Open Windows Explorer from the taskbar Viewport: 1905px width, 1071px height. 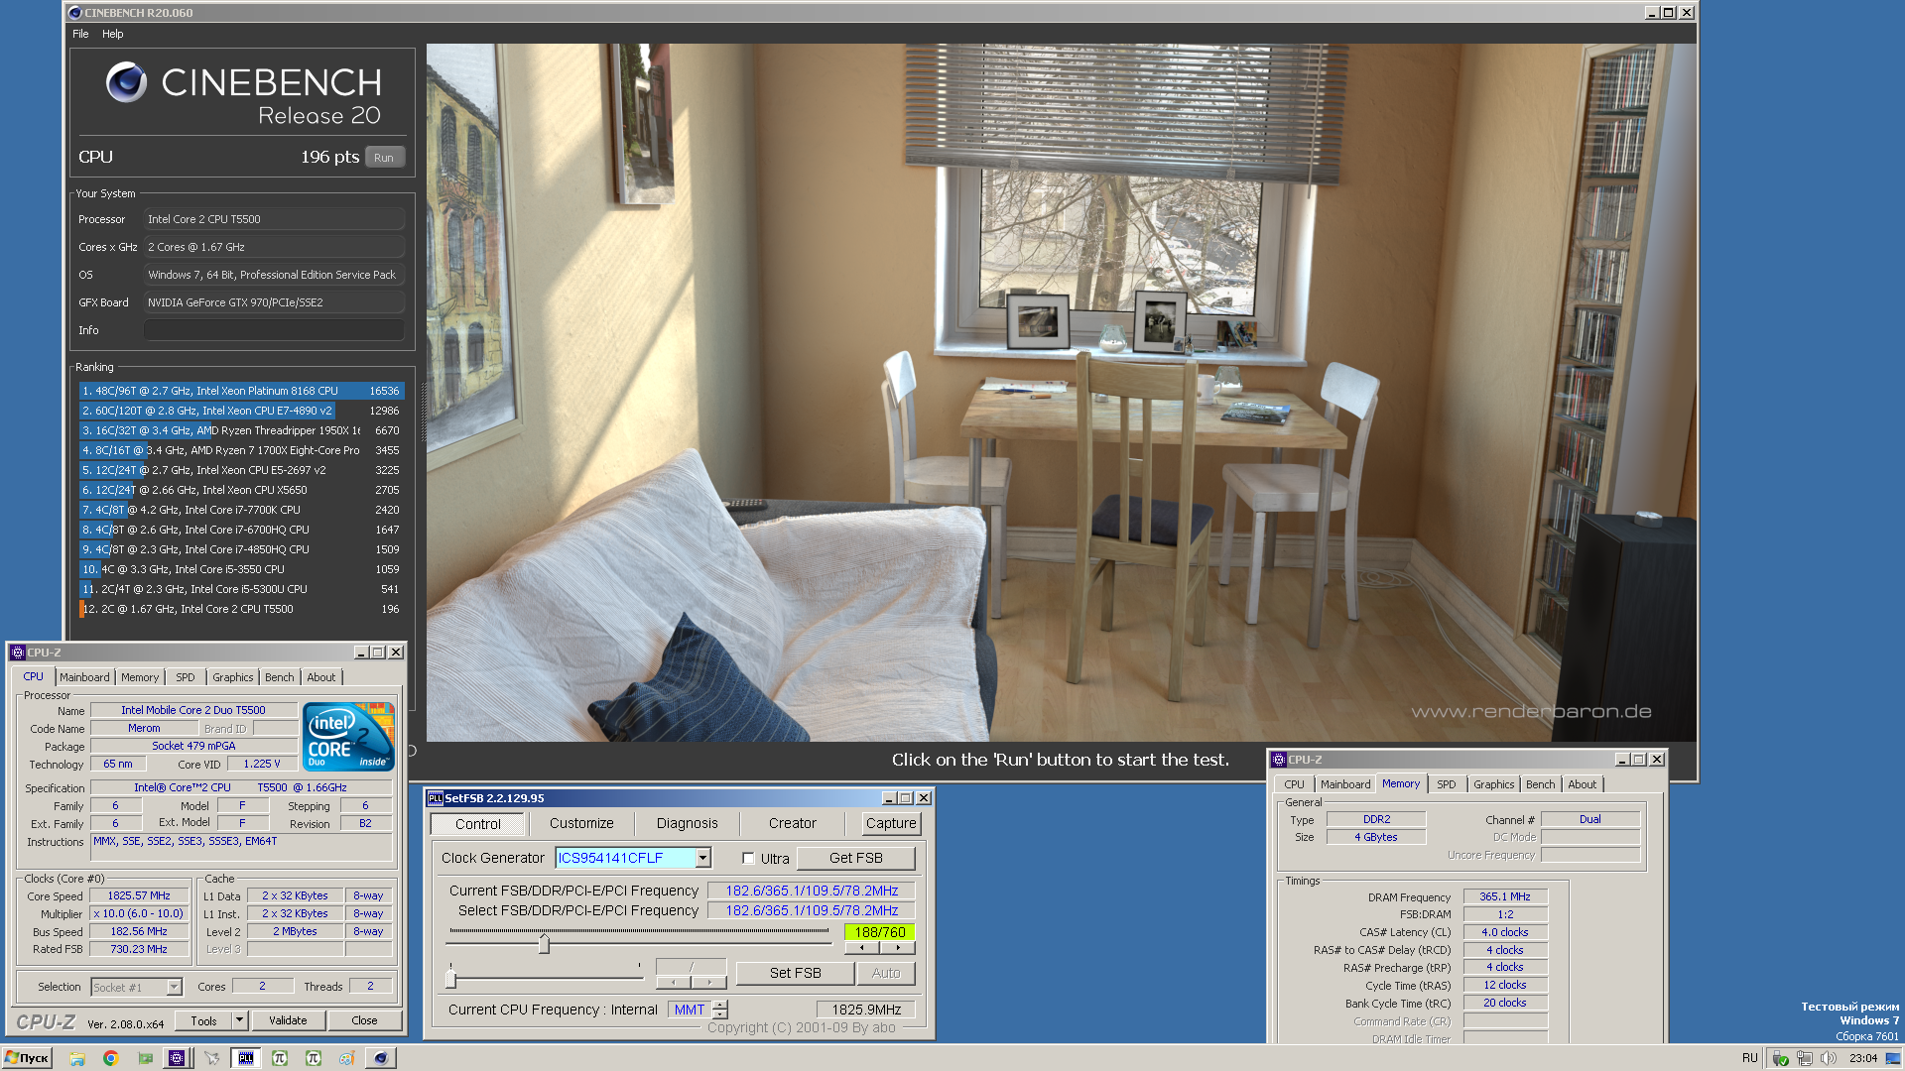point(77,1058)
